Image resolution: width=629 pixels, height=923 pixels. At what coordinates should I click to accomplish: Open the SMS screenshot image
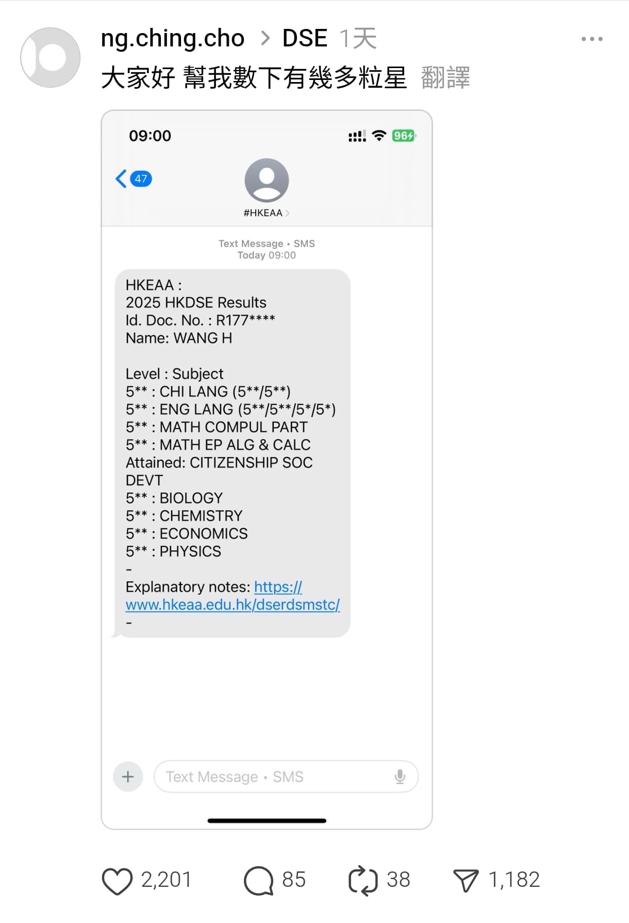267,469
